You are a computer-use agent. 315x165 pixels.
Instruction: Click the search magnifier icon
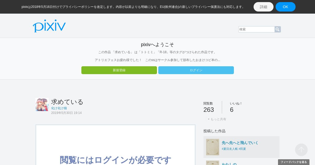point(277,29)
